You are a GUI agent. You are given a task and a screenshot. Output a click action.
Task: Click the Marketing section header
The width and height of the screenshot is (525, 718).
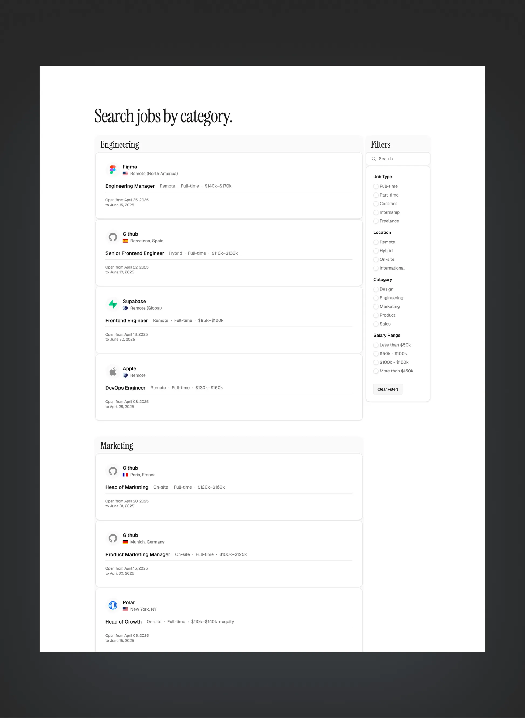(117, 445)
